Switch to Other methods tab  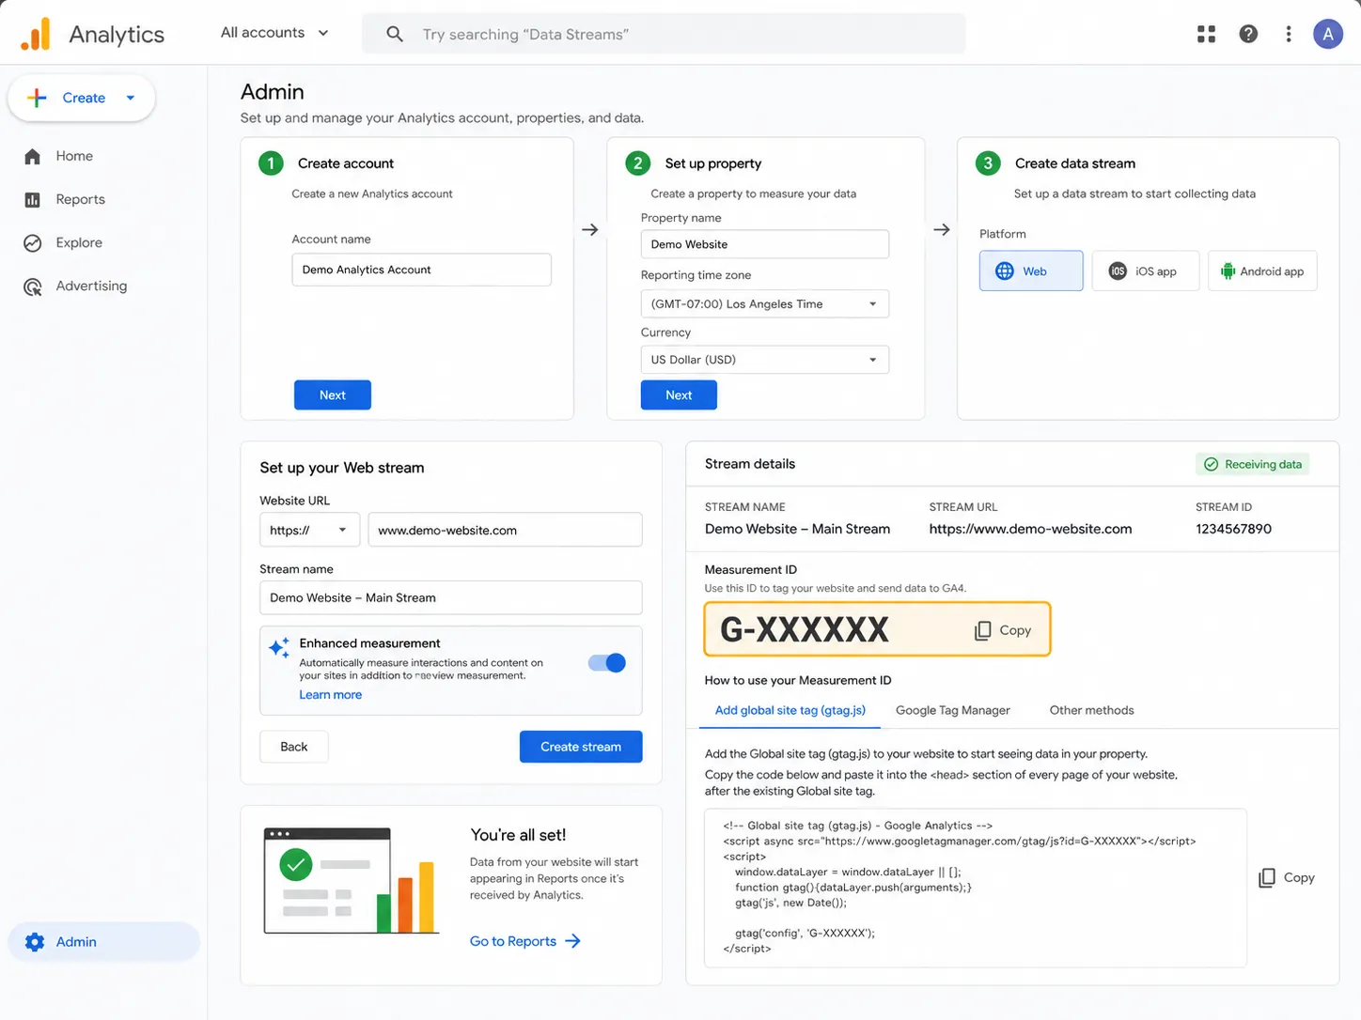click(x=1091, y=710)
